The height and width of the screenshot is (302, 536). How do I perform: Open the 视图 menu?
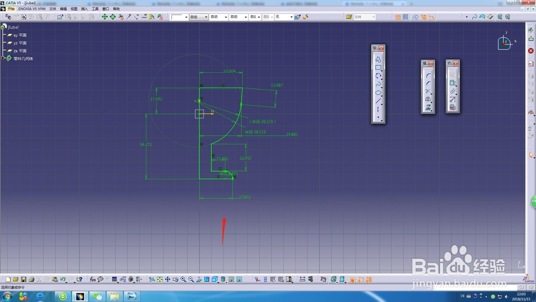tap(74, 9)
